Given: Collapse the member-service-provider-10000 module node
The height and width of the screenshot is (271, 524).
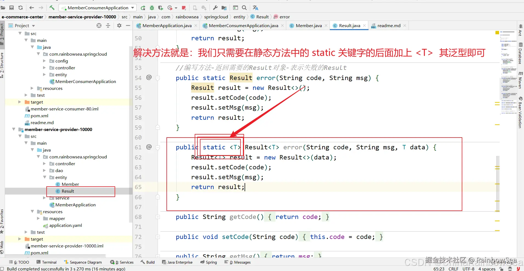Looking at the screenshot, I should (14, 129).
